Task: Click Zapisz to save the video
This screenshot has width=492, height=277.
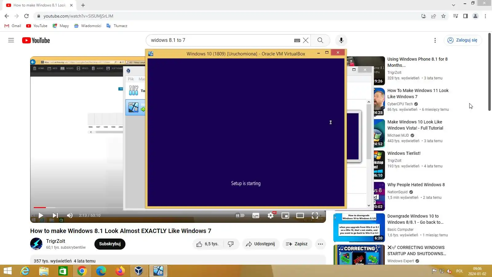Action: (297, 244)
